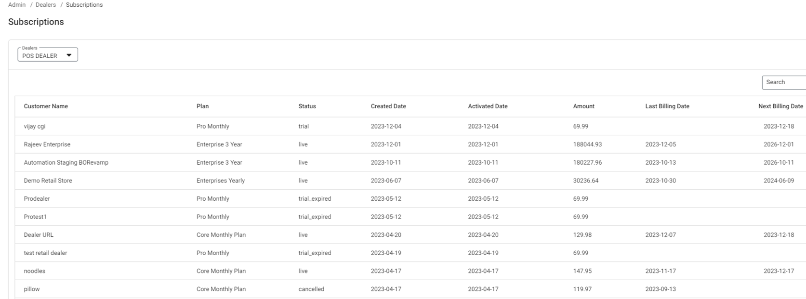Sort by Created Date column header

[388, 106]
